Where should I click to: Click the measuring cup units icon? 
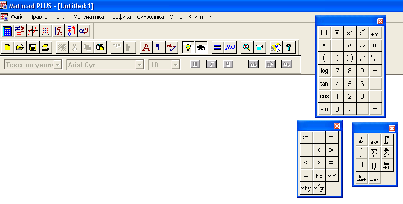pyautogui.click(x=259, y=47)
